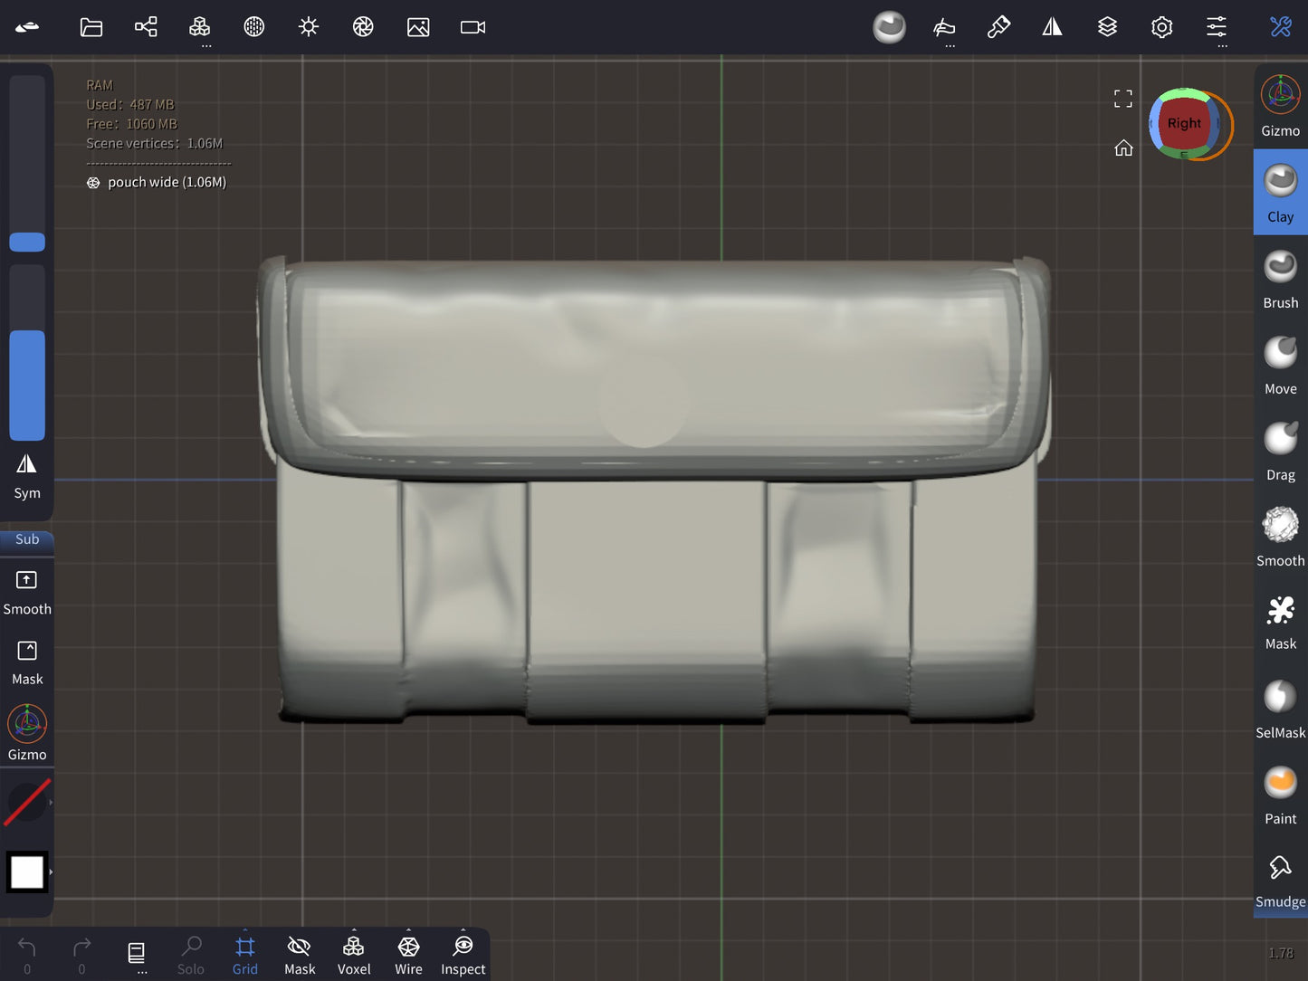Image resolution: width=1308 pixels, height=981 pixels.
Task: Click the Right face of view cube
Action: (1184, 123)
